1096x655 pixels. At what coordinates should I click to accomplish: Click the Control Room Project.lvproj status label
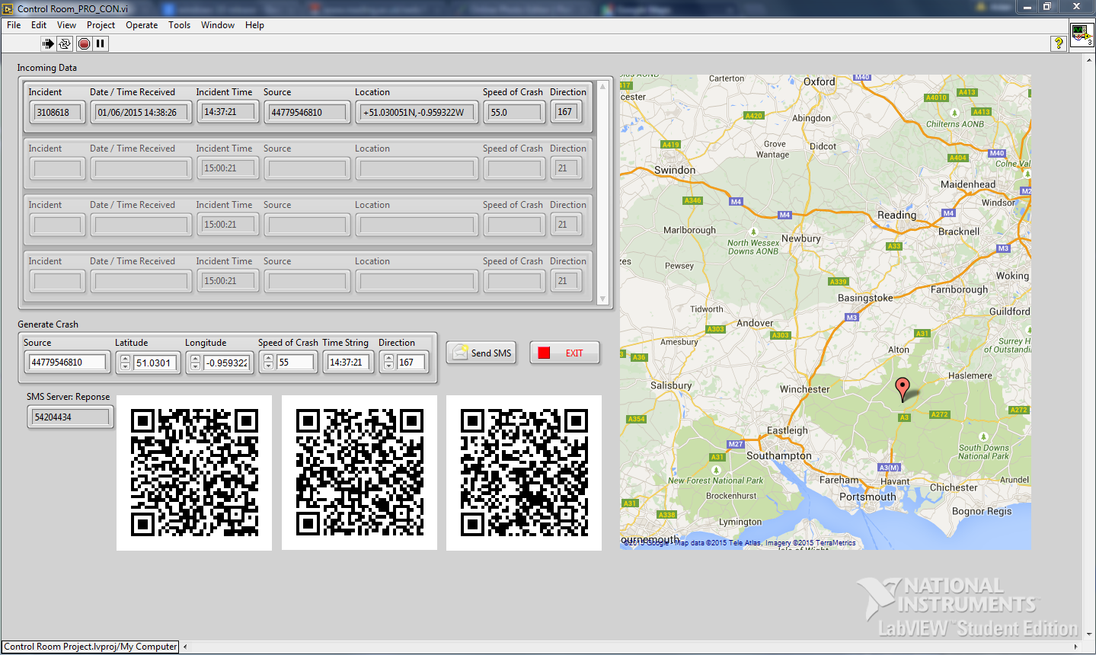point(91,647)
